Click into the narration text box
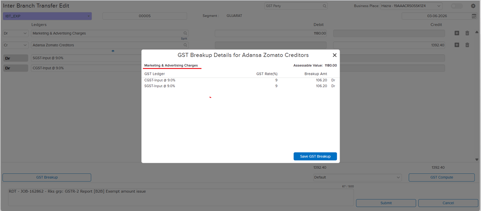The height and width of the screenshot is (211, 481). pos(181,197)
